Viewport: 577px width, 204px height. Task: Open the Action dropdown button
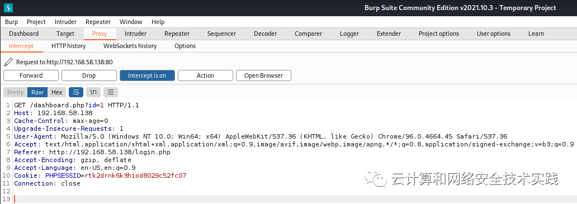[x=205, y=75]
